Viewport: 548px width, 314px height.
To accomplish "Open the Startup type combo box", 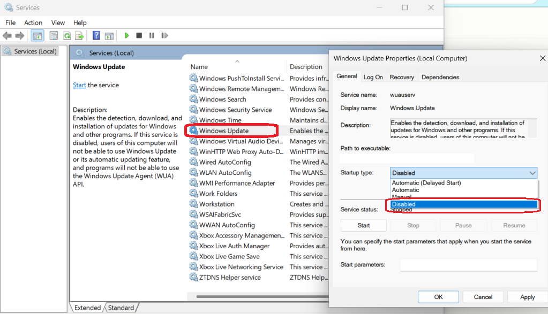I will tap(463, 173).
